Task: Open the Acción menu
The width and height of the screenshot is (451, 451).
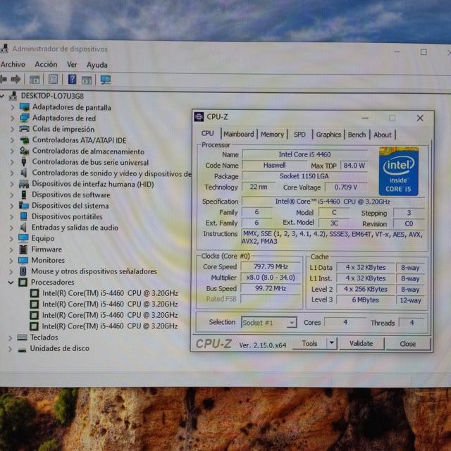Action: click(46, 64)
